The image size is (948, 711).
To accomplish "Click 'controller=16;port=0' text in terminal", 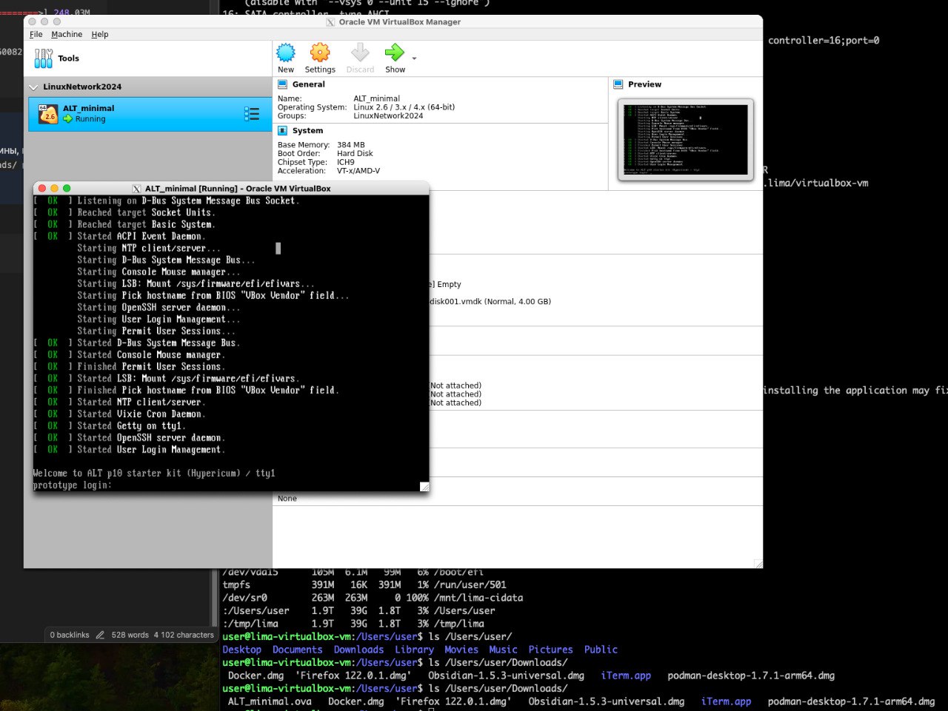I will point(824,41).
